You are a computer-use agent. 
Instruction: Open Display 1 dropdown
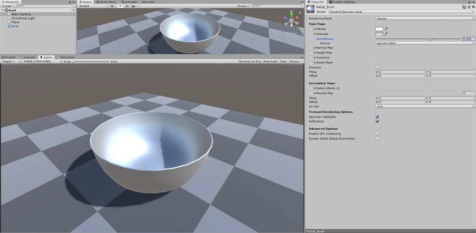[12, 62]
